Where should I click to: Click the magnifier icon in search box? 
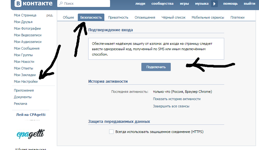coord(61,4)
